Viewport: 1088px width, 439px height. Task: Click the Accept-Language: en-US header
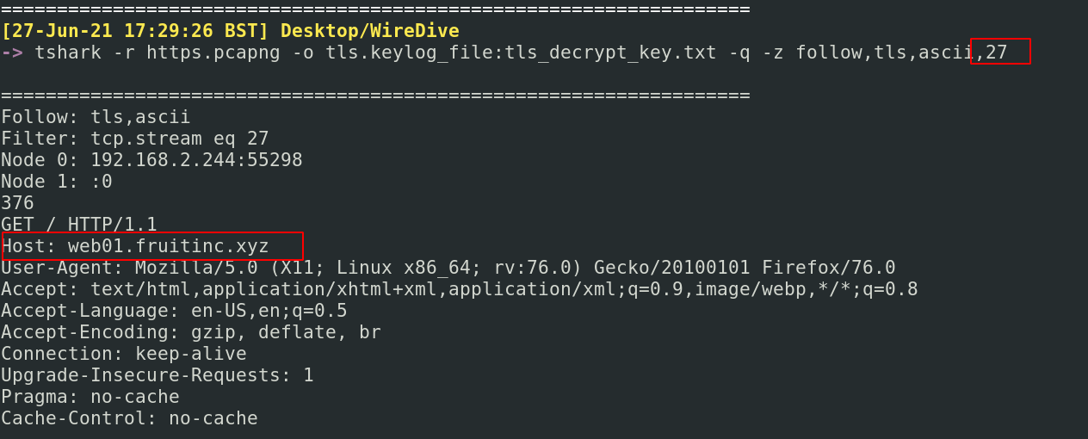(x=174, y=311)
